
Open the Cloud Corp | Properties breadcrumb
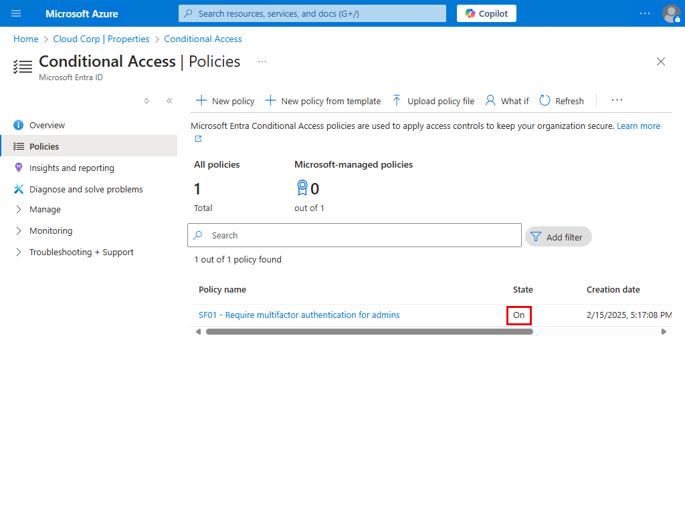(x=101, y=39)
